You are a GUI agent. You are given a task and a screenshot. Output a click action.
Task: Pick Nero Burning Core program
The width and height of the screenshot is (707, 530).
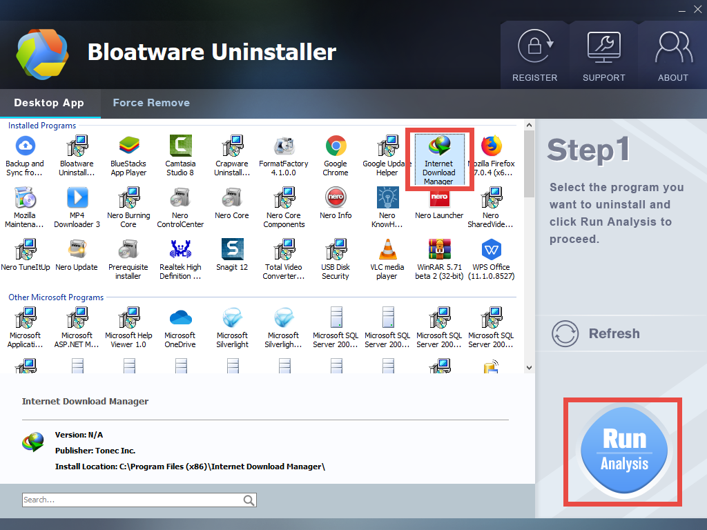click(x=128, y=207)
